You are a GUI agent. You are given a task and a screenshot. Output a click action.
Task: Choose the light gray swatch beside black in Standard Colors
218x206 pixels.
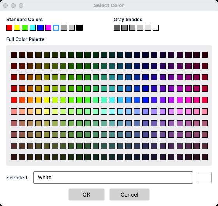click(x=72, y=28)
